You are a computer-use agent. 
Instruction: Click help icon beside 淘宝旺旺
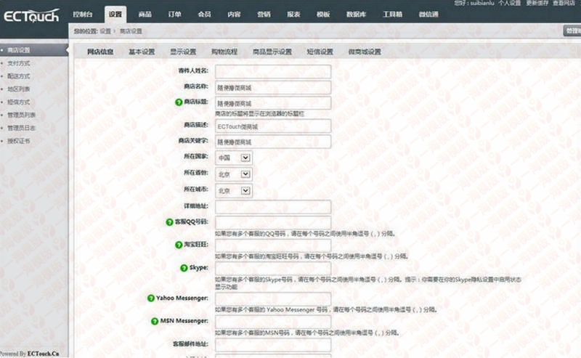(179, 245)
